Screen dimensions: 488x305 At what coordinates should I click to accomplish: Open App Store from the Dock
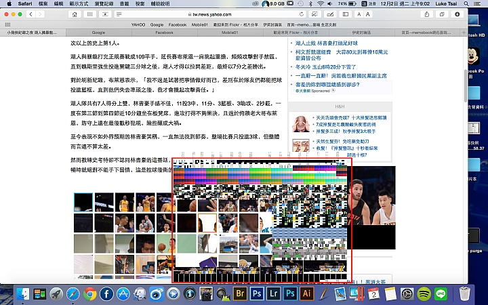click(x=123, y=293)
